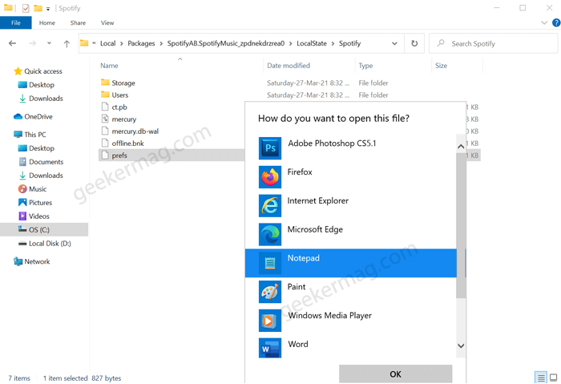561x384 pixels.
Task: Show hidden path segments chevron in address bar
Action: coord(94,43)
